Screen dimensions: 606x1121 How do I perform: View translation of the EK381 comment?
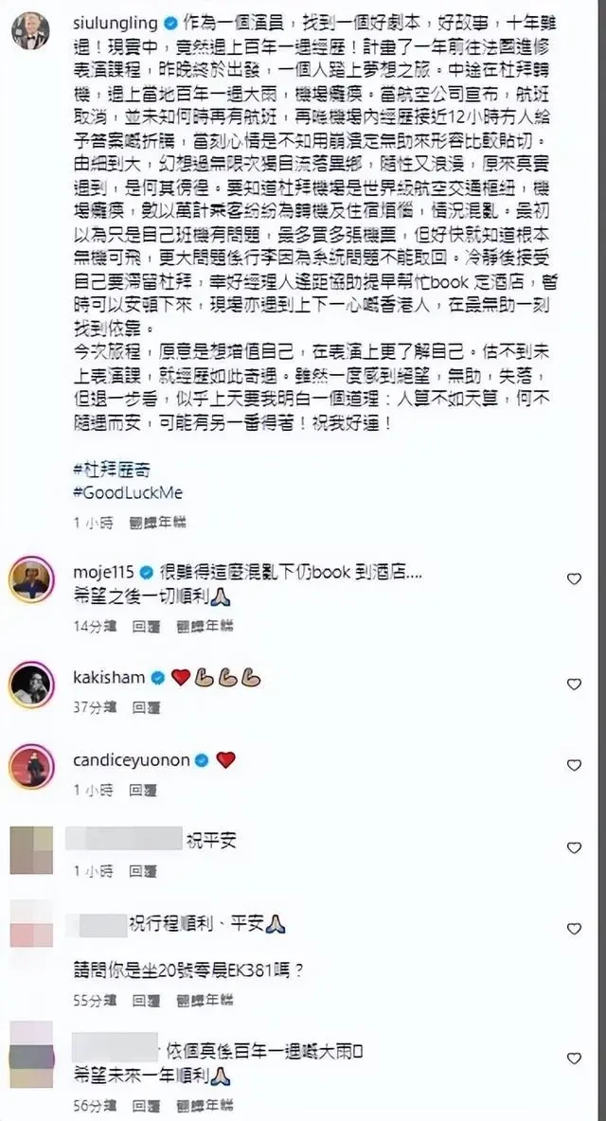point(205,1000)
